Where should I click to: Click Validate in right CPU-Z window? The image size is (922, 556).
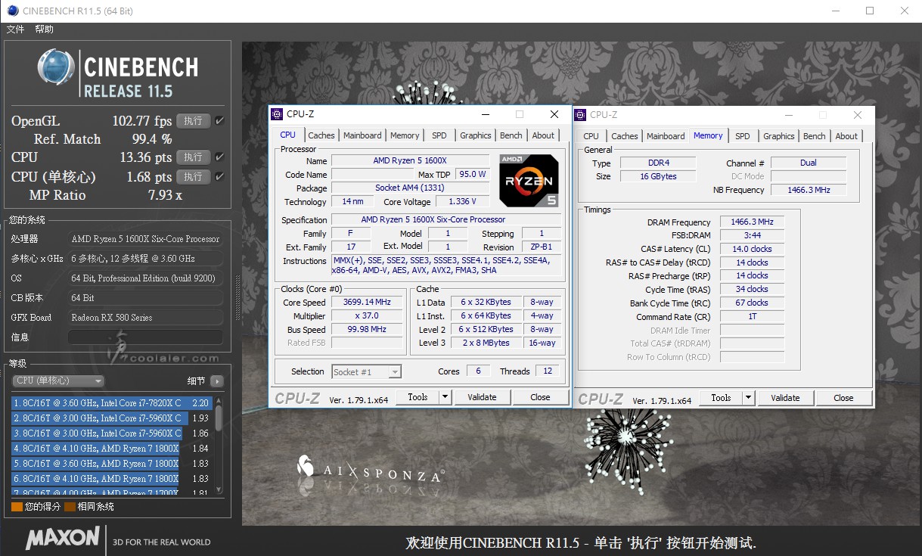[x=785, y=398]
